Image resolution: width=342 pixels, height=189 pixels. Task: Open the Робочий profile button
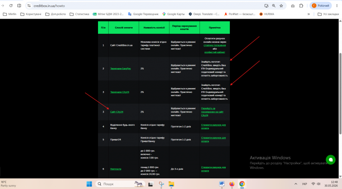click(x=321, y=6)
